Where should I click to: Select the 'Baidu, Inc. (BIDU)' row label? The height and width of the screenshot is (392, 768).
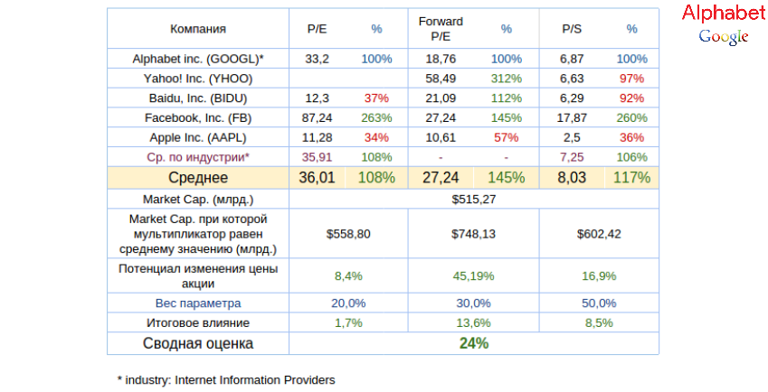(x=198, y=98)
